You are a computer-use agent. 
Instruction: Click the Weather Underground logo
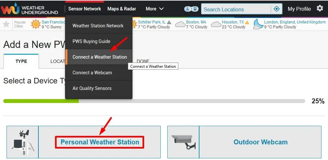tap(29, 9)
